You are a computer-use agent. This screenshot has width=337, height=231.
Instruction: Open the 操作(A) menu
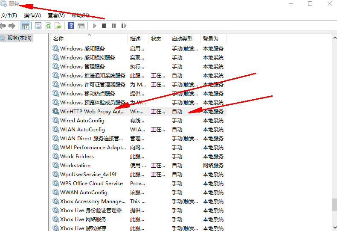[32, 15]
